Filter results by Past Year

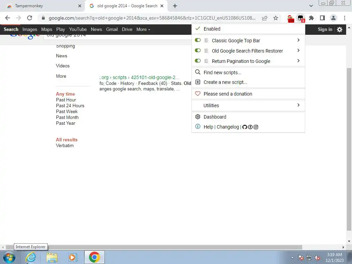tap(66, 123)
